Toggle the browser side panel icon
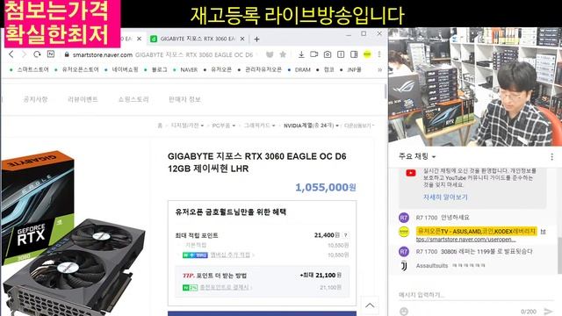This screenshot has height=316, width=562. tap(354, 54)
